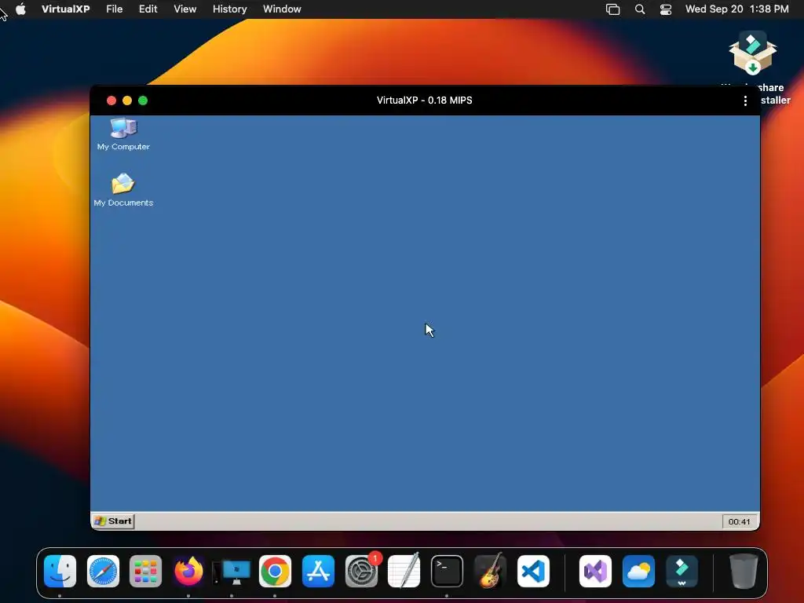
Task: Launch Terminal from the Dock
Action: [x=447, y=572]
